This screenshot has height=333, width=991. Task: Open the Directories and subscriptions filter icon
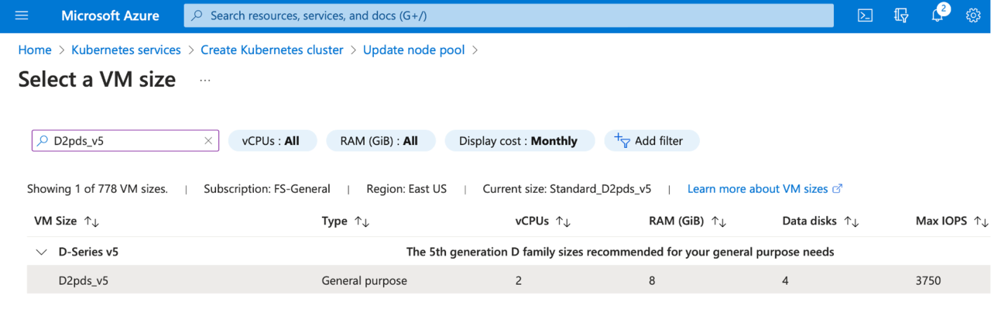(901, 15)
